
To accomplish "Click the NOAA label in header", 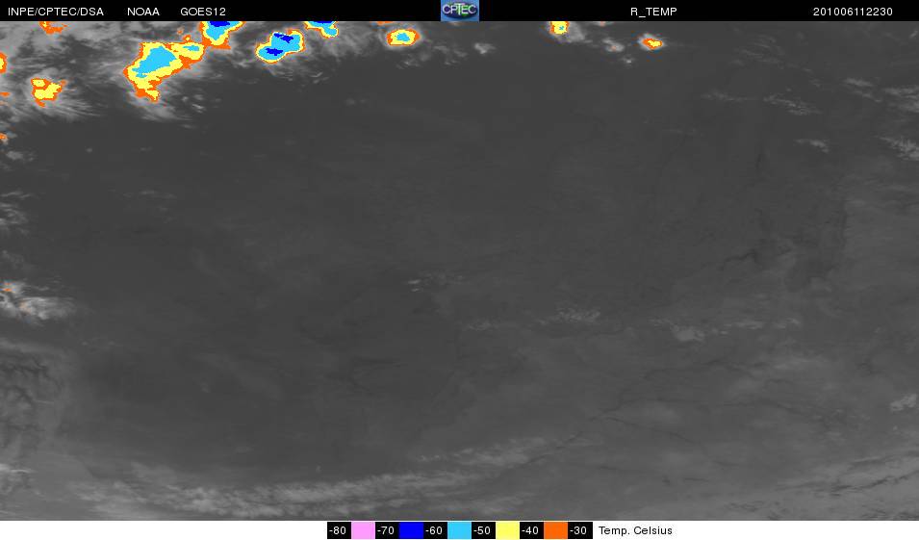I will [143, 12].
